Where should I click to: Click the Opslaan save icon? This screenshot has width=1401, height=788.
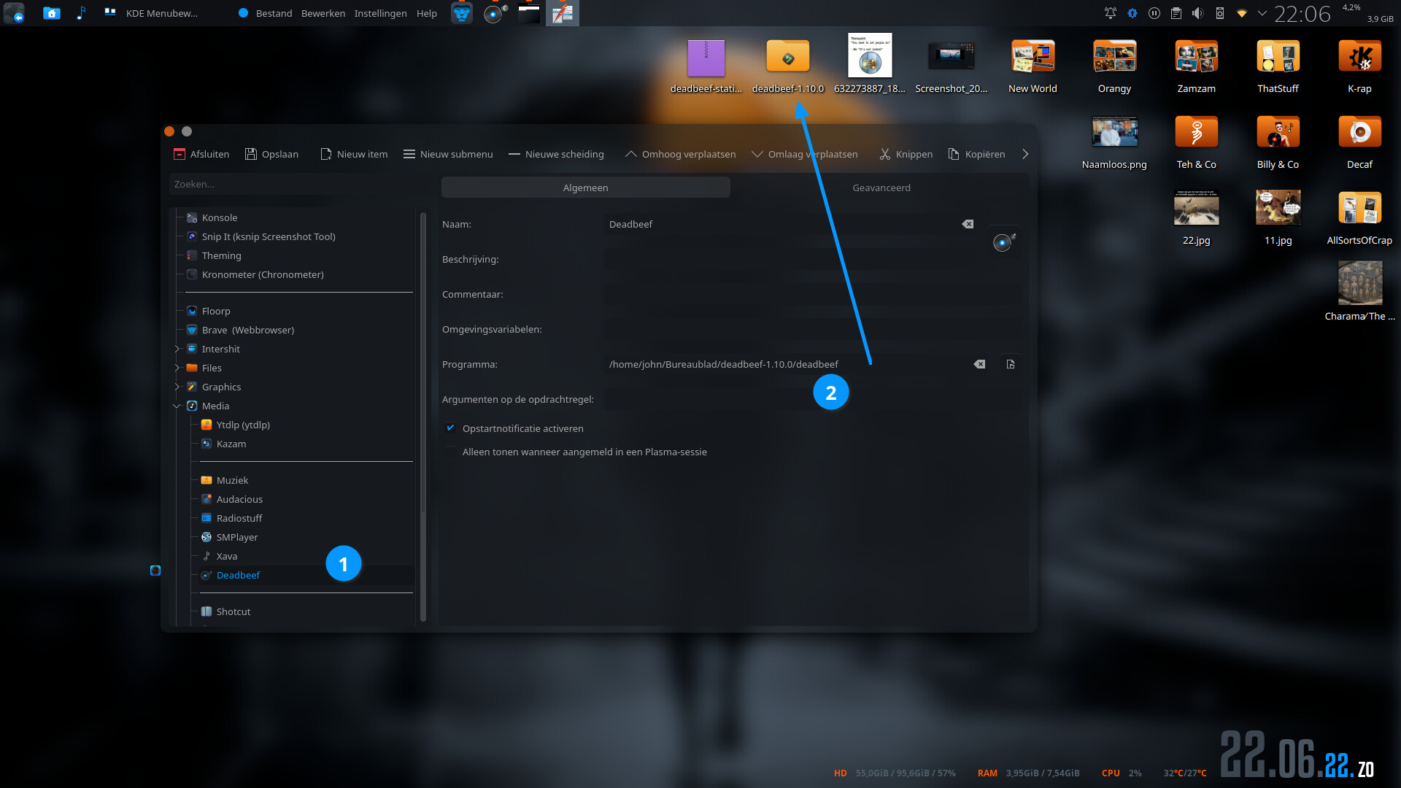[x=251, y=154]
